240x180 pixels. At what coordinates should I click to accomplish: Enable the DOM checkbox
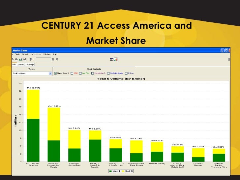pyautogui.click(x=72, y=73)
